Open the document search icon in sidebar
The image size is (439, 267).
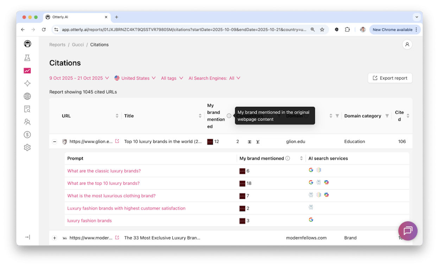click(x=27, y=109)
